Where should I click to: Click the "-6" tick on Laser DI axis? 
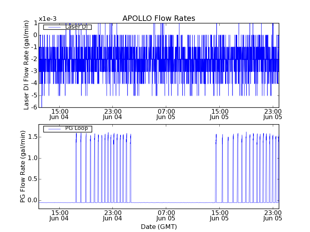pyautogui.click(x=33, y=107)
